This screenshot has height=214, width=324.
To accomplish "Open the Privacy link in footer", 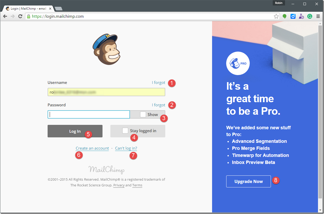I will click(119, 185).
